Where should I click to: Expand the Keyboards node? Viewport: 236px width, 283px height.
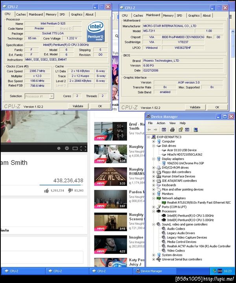point(153,185)
